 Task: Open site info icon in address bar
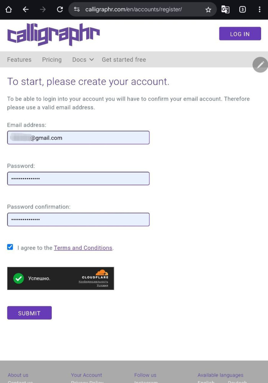pyautogui.click(x=77, y=10)
